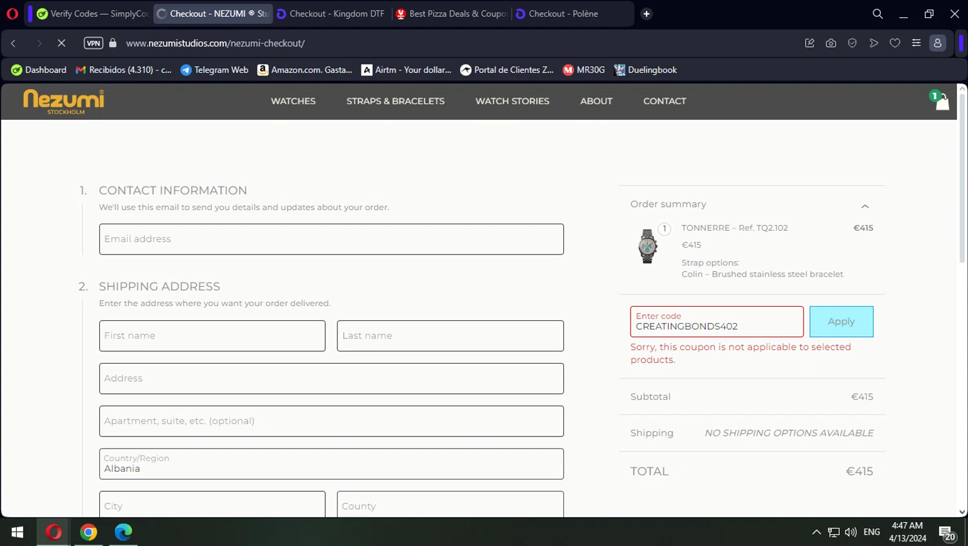
Task: Click the Nezumi Stockholm logo
Action: 64,102
